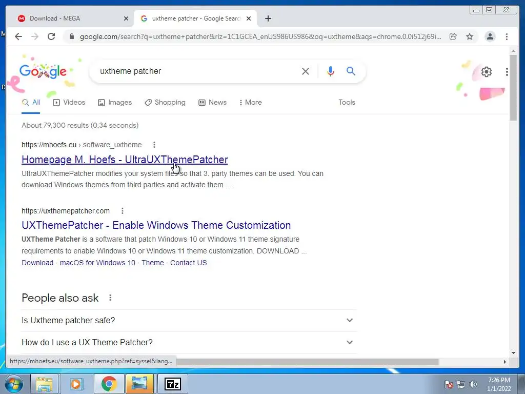Close the Download - MEGA tab
The image size is (525, 394).
coord(126,18)
